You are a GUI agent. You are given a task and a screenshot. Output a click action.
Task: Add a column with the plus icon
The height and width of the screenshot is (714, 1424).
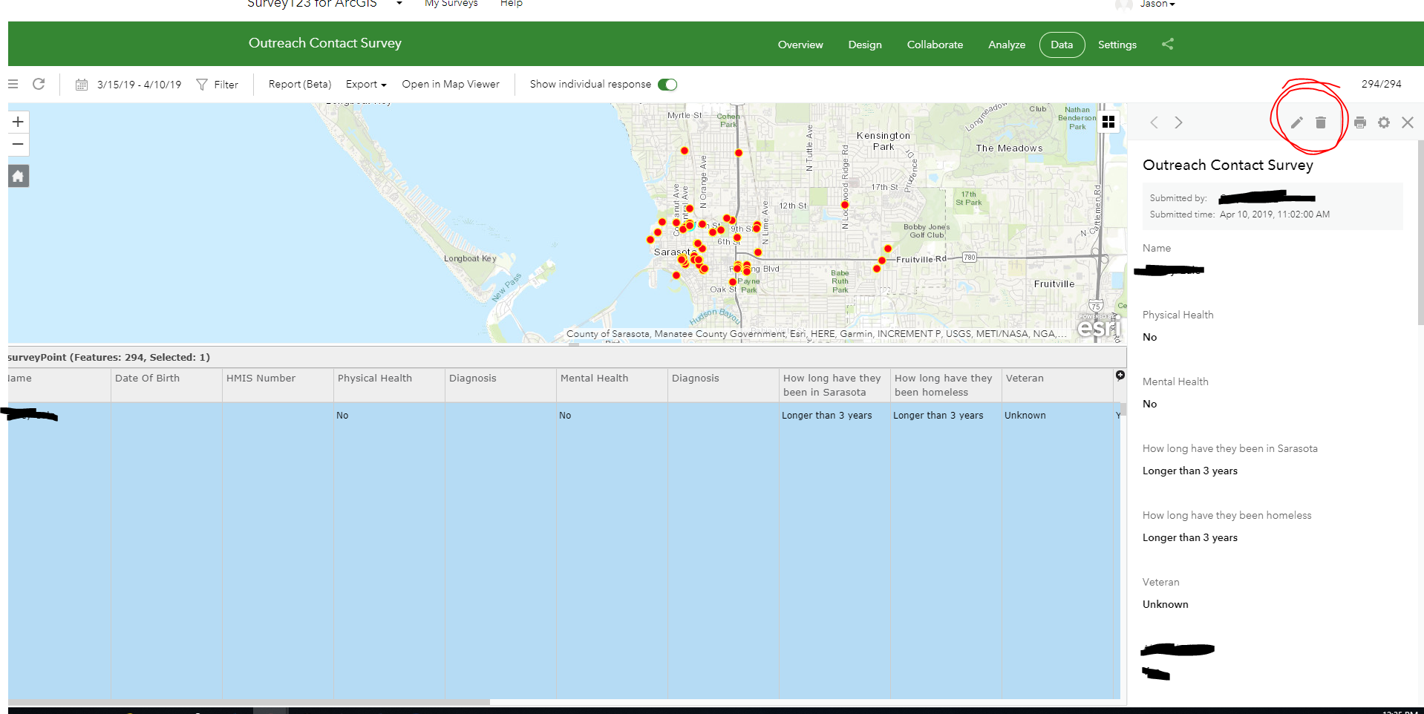[1120, 376]
